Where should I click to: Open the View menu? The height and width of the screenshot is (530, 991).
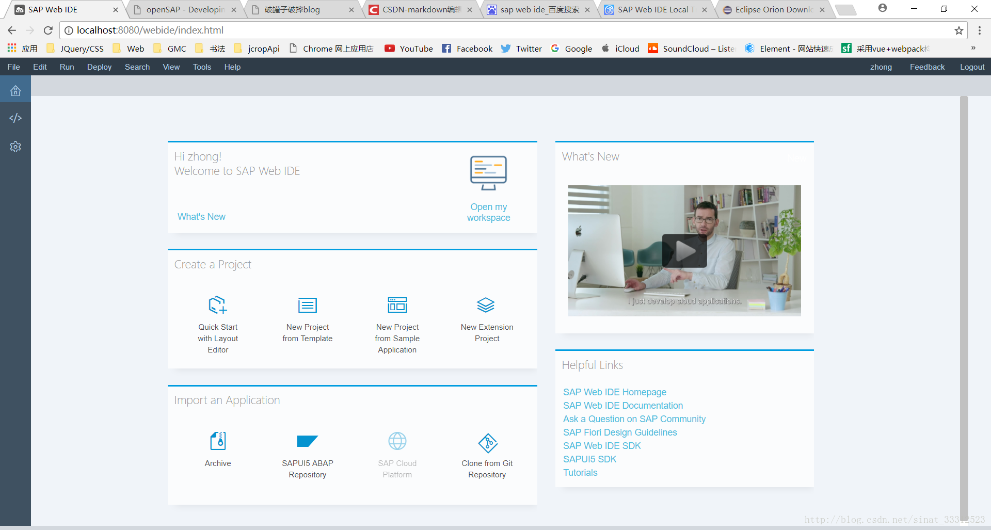click(x=171, y=67)
